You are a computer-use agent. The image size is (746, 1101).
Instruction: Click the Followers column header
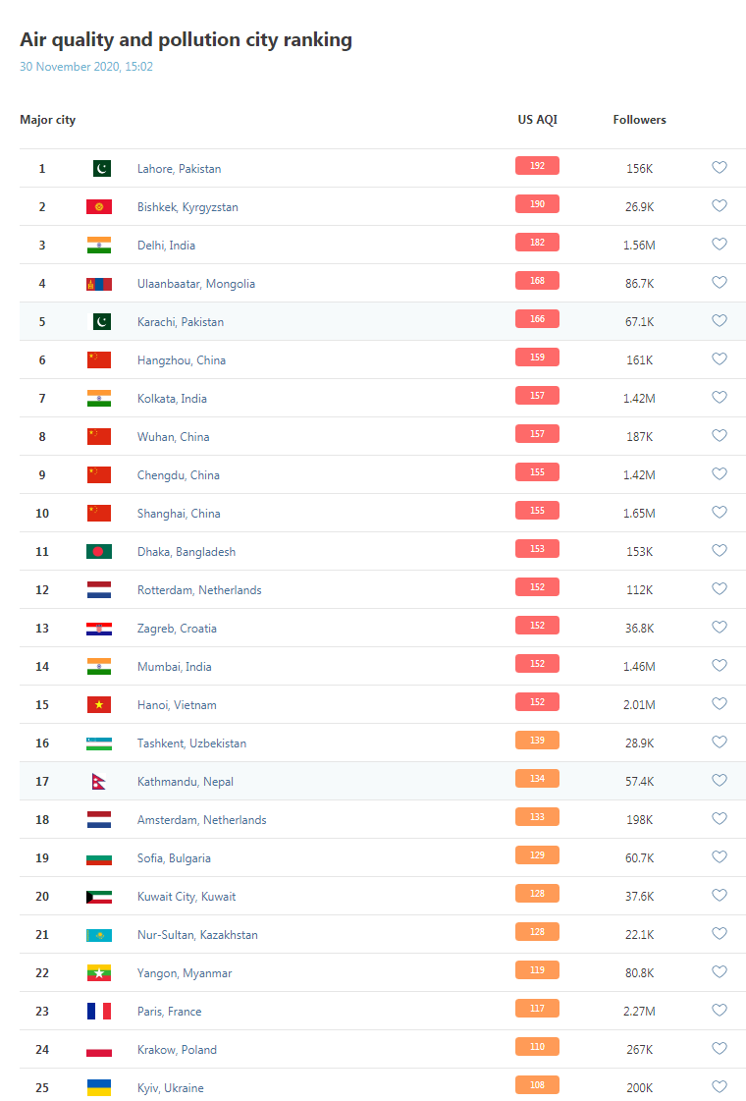pyautogui.click(x=639, y=120)
